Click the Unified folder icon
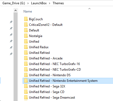The width and height of the screenshot is (113, 101). coord(26,41)
